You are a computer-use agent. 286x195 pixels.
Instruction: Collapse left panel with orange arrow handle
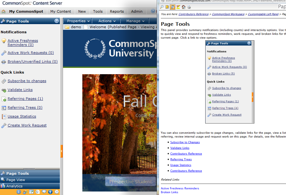tap(62, 151)
